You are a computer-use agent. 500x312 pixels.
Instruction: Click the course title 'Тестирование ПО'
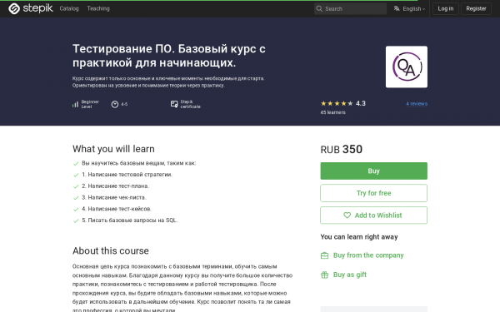point(169,56)
